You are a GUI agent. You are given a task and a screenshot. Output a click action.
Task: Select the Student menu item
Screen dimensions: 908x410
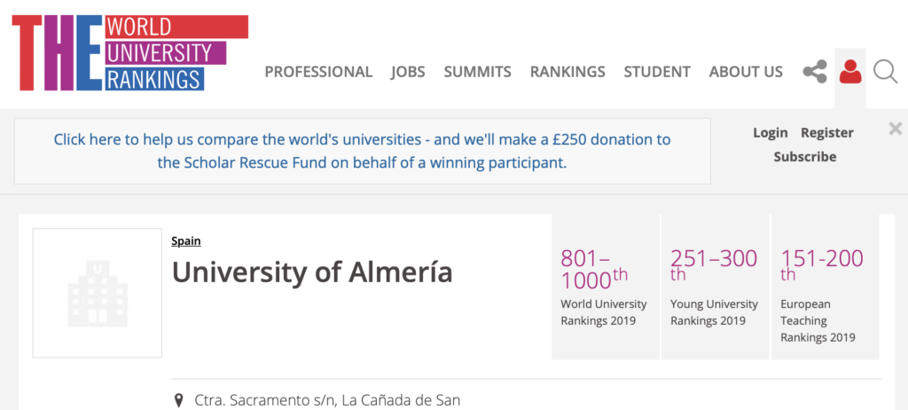click(656, 72)
